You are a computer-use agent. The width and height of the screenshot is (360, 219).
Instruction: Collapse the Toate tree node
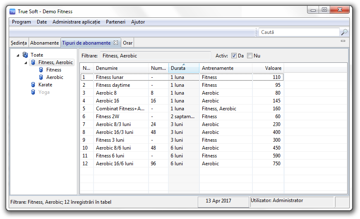point(18,55)
